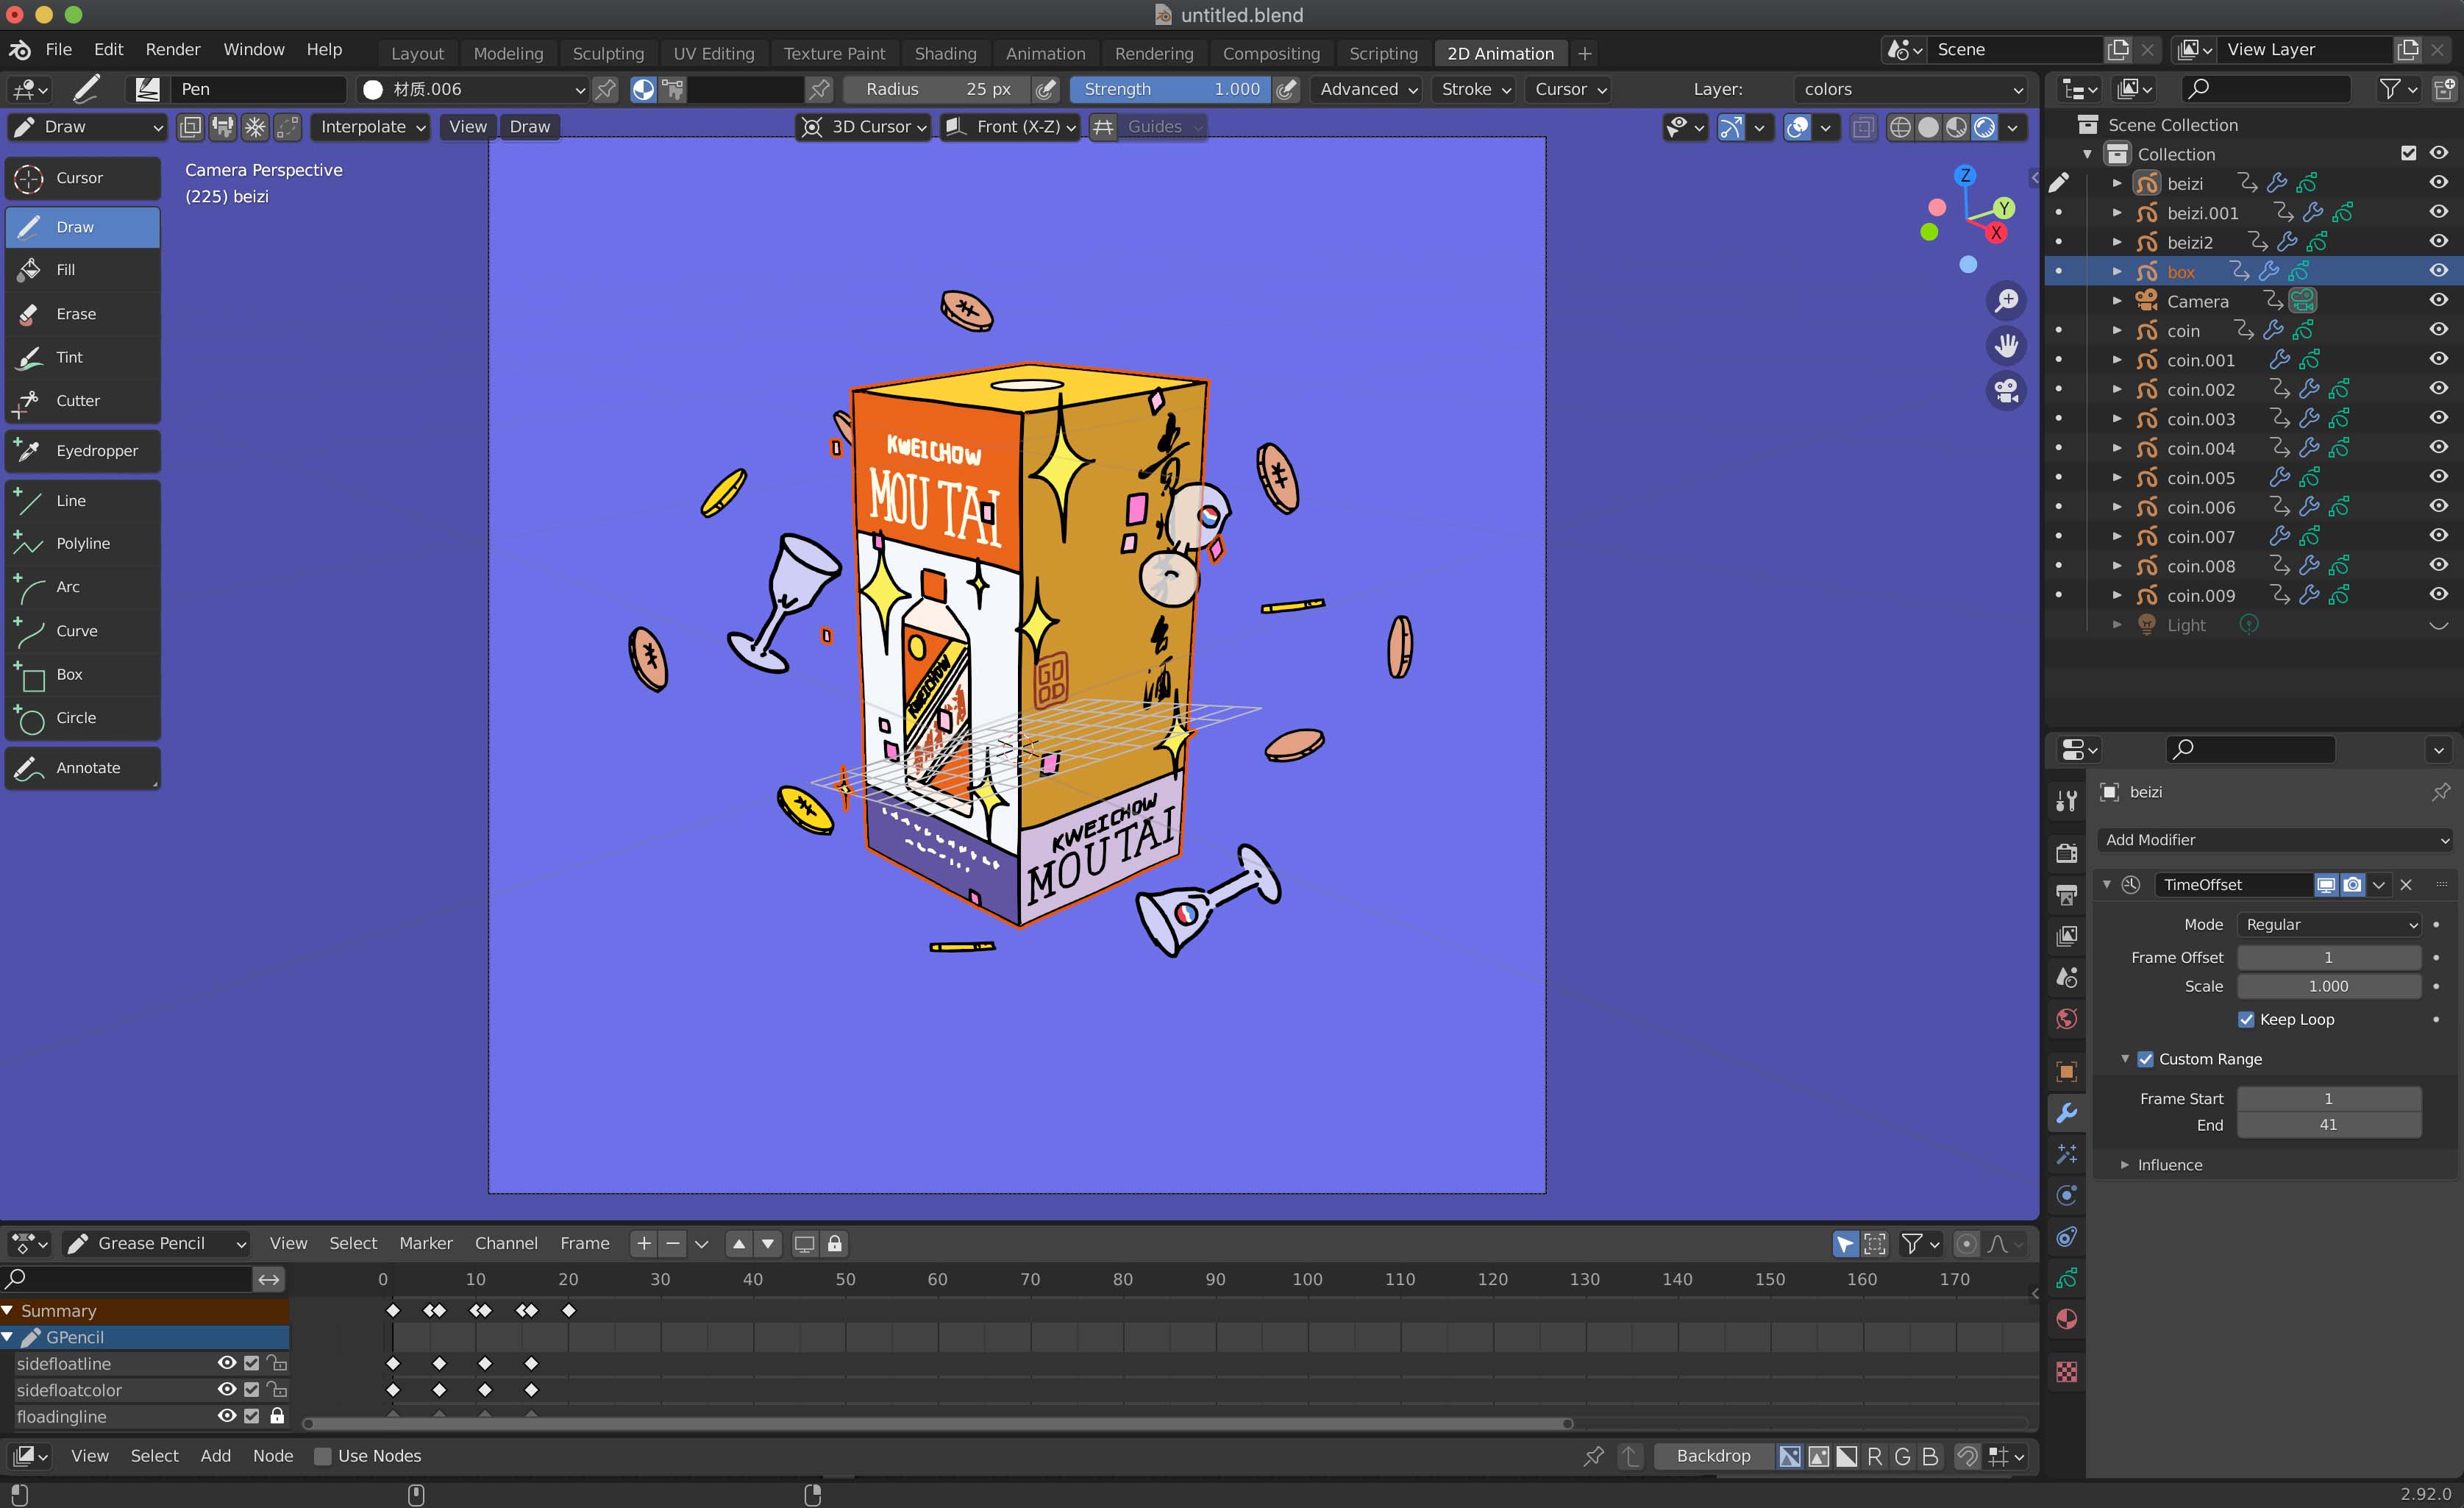This screenshot has width=2464, height=1508.
Task: Select the Curve tool
Action: [x=82, y=631]
